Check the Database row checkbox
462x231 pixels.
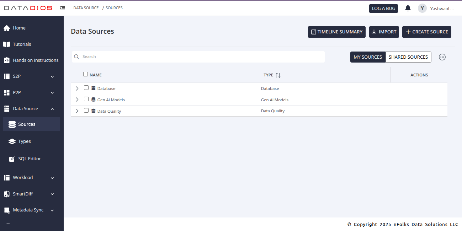tap(86, 88)
